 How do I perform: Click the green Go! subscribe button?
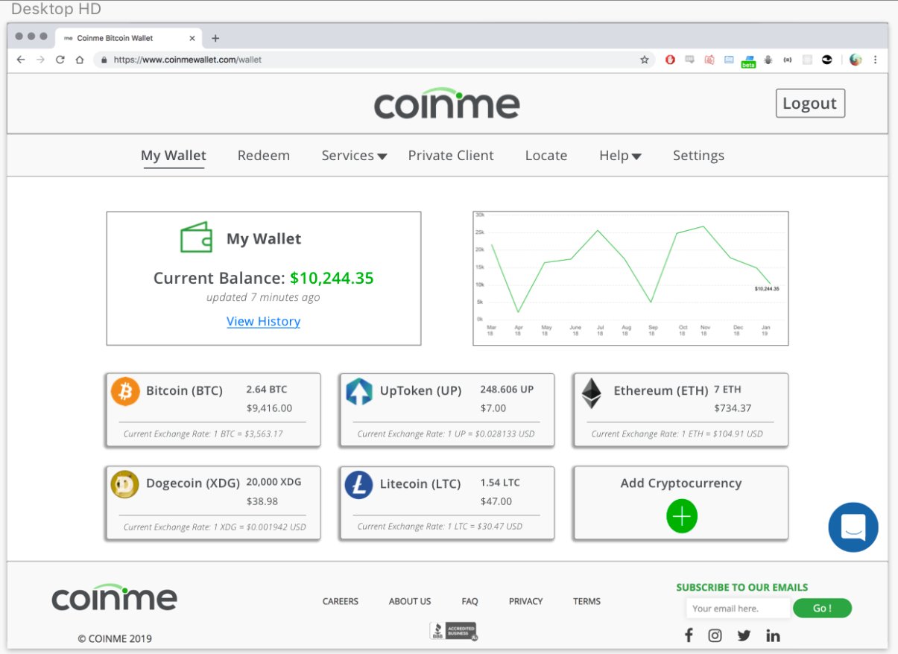click(822, 609)
